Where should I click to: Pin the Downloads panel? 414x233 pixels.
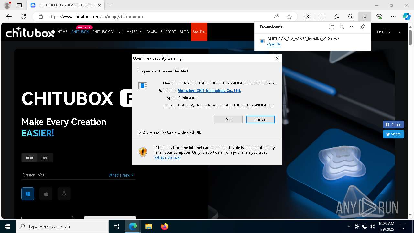(363, 27)
